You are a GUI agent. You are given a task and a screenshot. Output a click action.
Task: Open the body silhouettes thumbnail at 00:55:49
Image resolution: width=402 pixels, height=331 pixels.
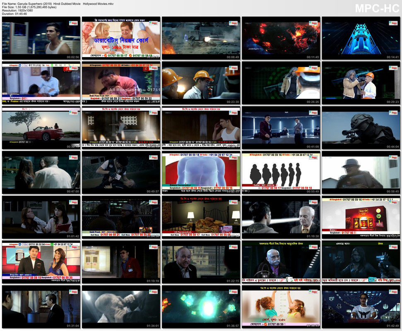click(x=281, y=173)
